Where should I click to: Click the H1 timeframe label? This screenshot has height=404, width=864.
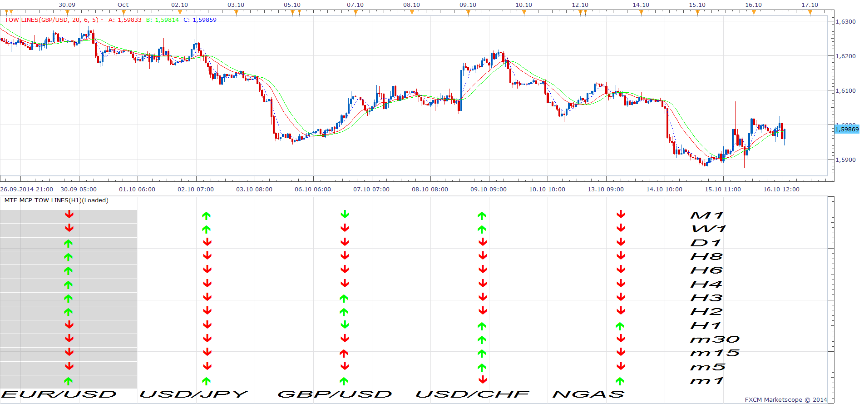click(706, 326)
